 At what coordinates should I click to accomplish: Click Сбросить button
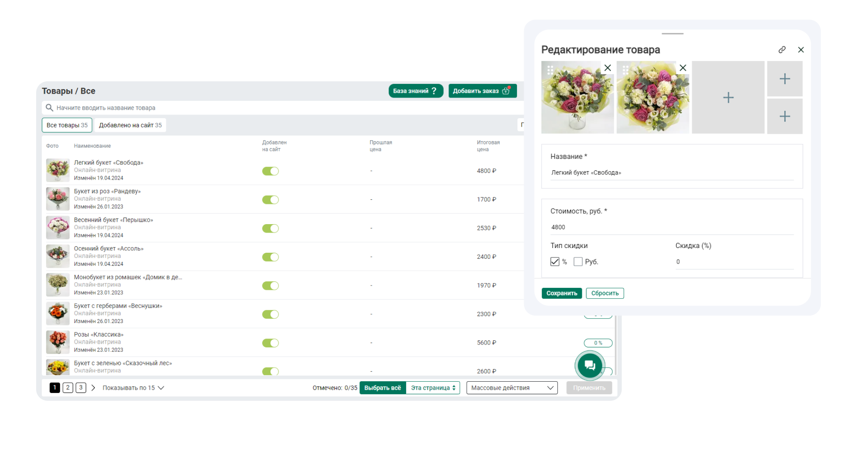605,293
